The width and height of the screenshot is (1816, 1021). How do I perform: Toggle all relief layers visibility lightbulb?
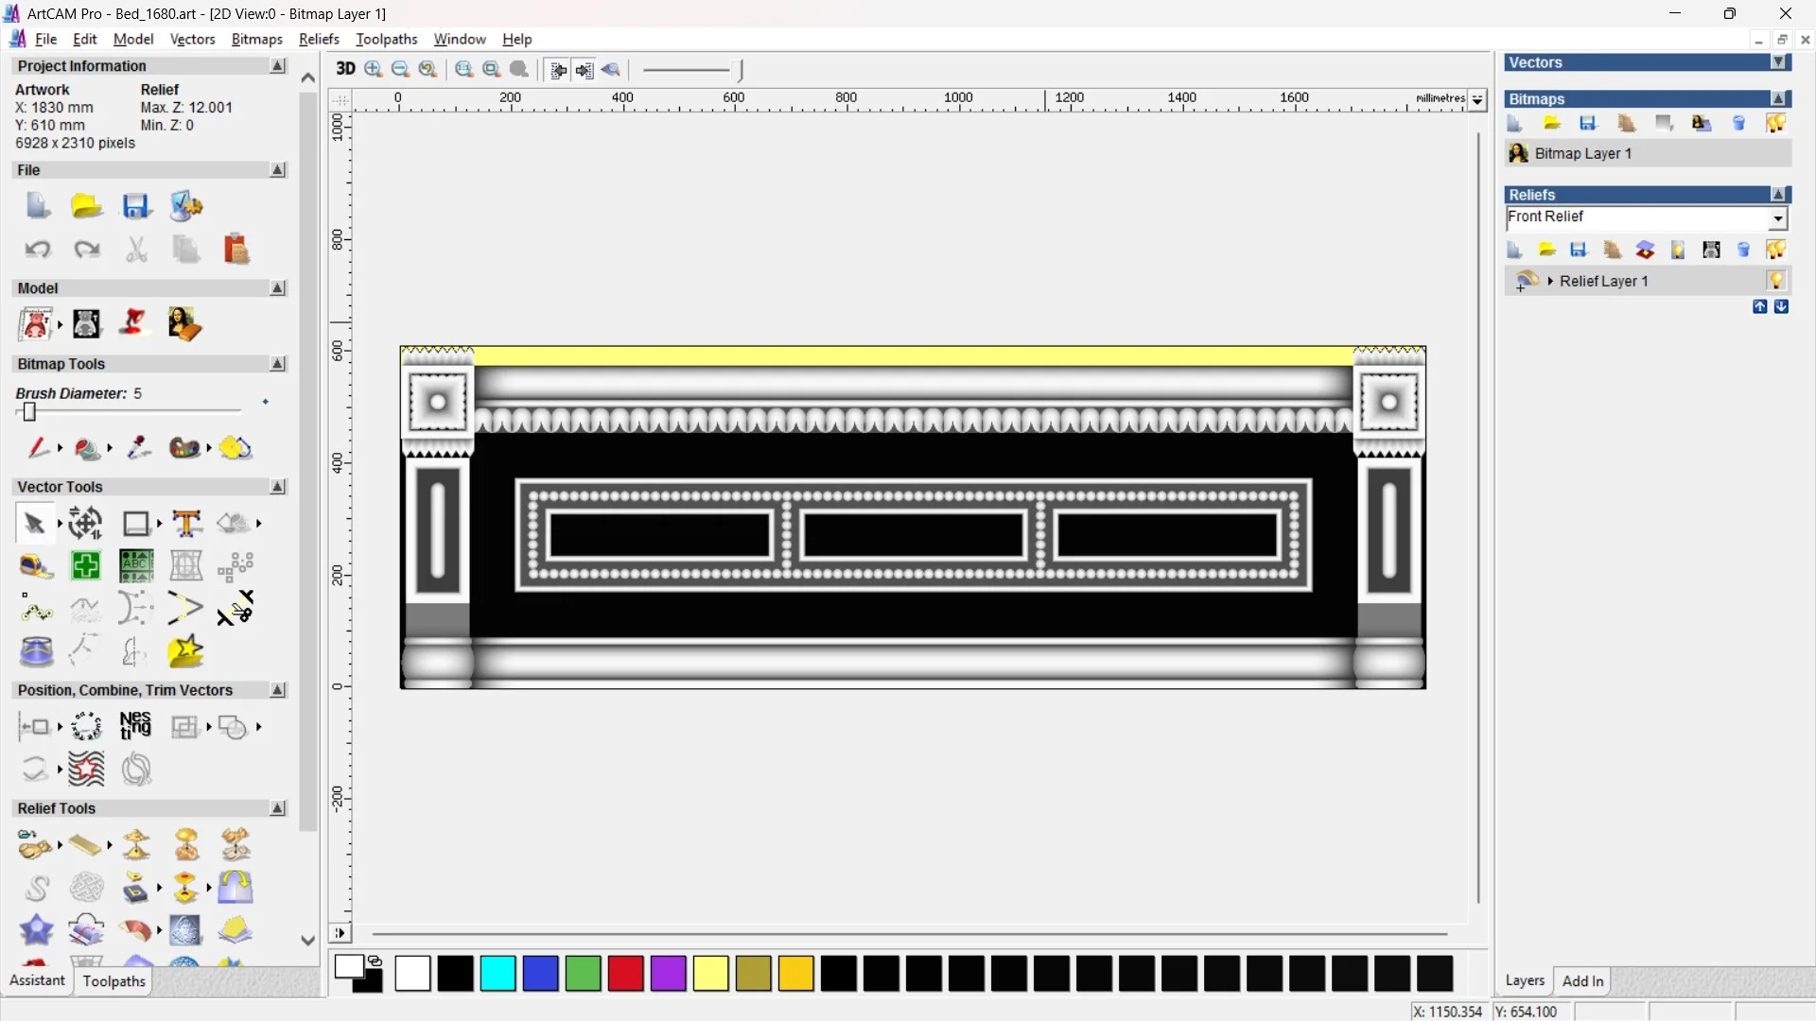click(1775, 250)
